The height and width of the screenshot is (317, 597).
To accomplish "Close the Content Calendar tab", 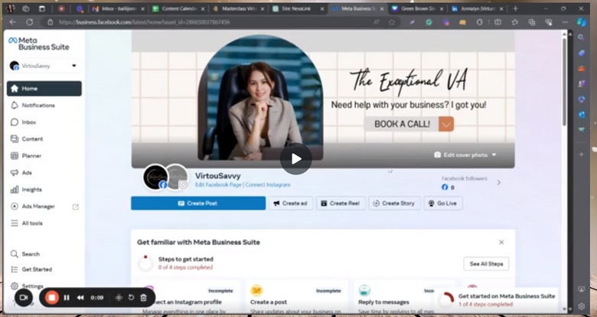I will point(203,8).
